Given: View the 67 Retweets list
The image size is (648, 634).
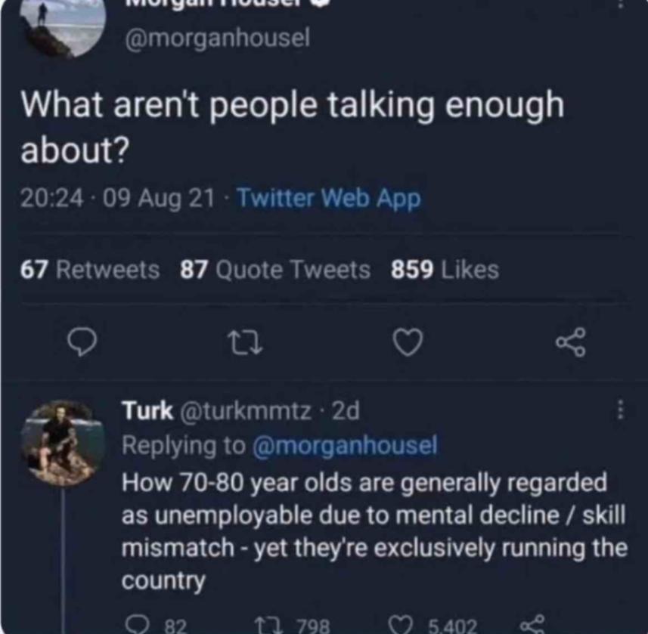Looking at the screenshot, I should [x=90, y=270].
